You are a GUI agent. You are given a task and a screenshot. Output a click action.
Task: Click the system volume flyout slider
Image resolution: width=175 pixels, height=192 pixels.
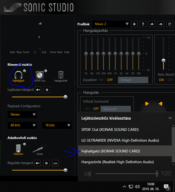[x=127, y=174]
